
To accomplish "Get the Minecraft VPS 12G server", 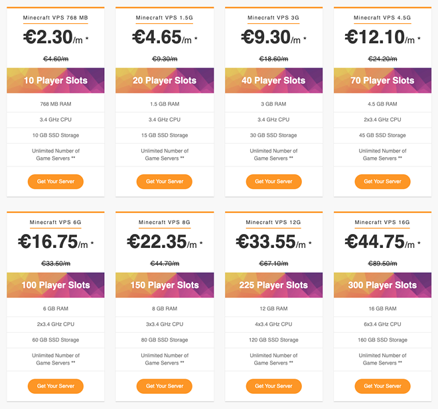I will click(273, 386).
